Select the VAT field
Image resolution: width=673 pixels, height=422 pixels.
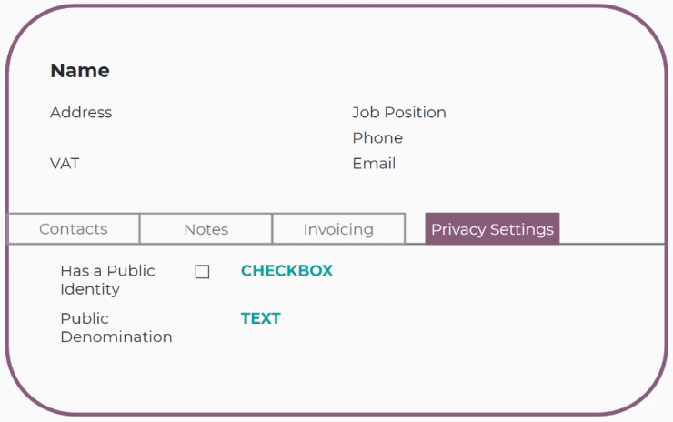point(65,164)
